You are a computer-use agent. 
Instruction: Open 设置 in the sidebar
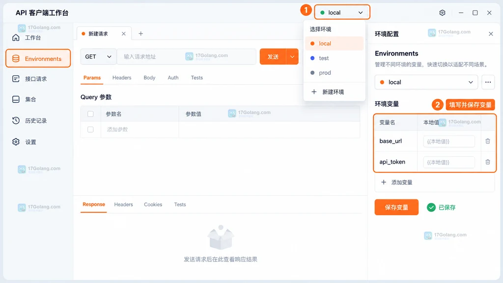[24, 142]
